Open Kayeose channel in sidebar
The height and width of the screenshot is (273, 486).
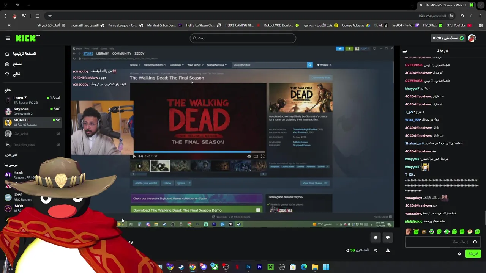[32, 111]
